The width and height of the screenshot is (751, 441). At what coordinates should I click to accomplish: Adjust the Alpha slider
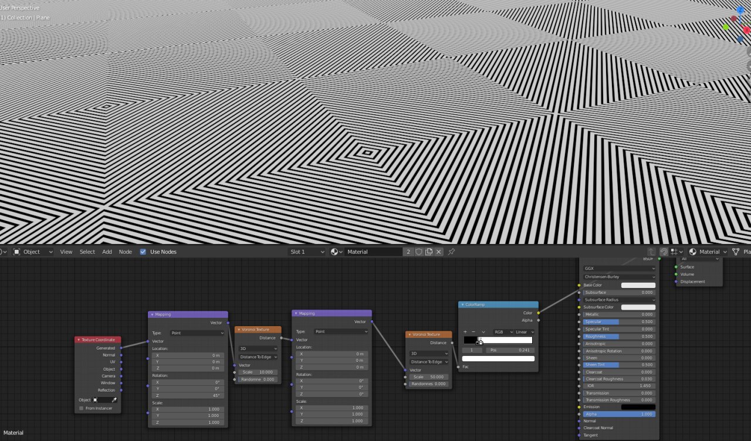(x=620, y=414)
